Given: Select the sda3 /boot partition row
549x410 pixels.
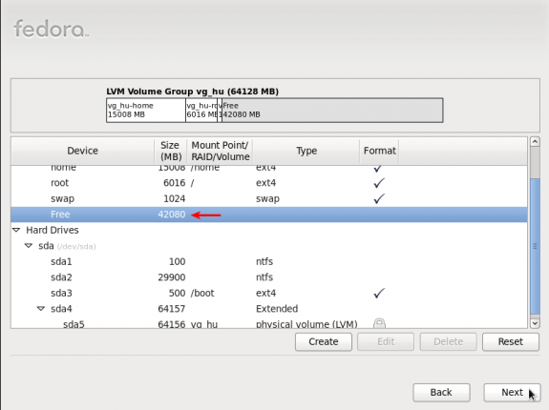Looking at the screenshot, I should (x=269, y=293).
